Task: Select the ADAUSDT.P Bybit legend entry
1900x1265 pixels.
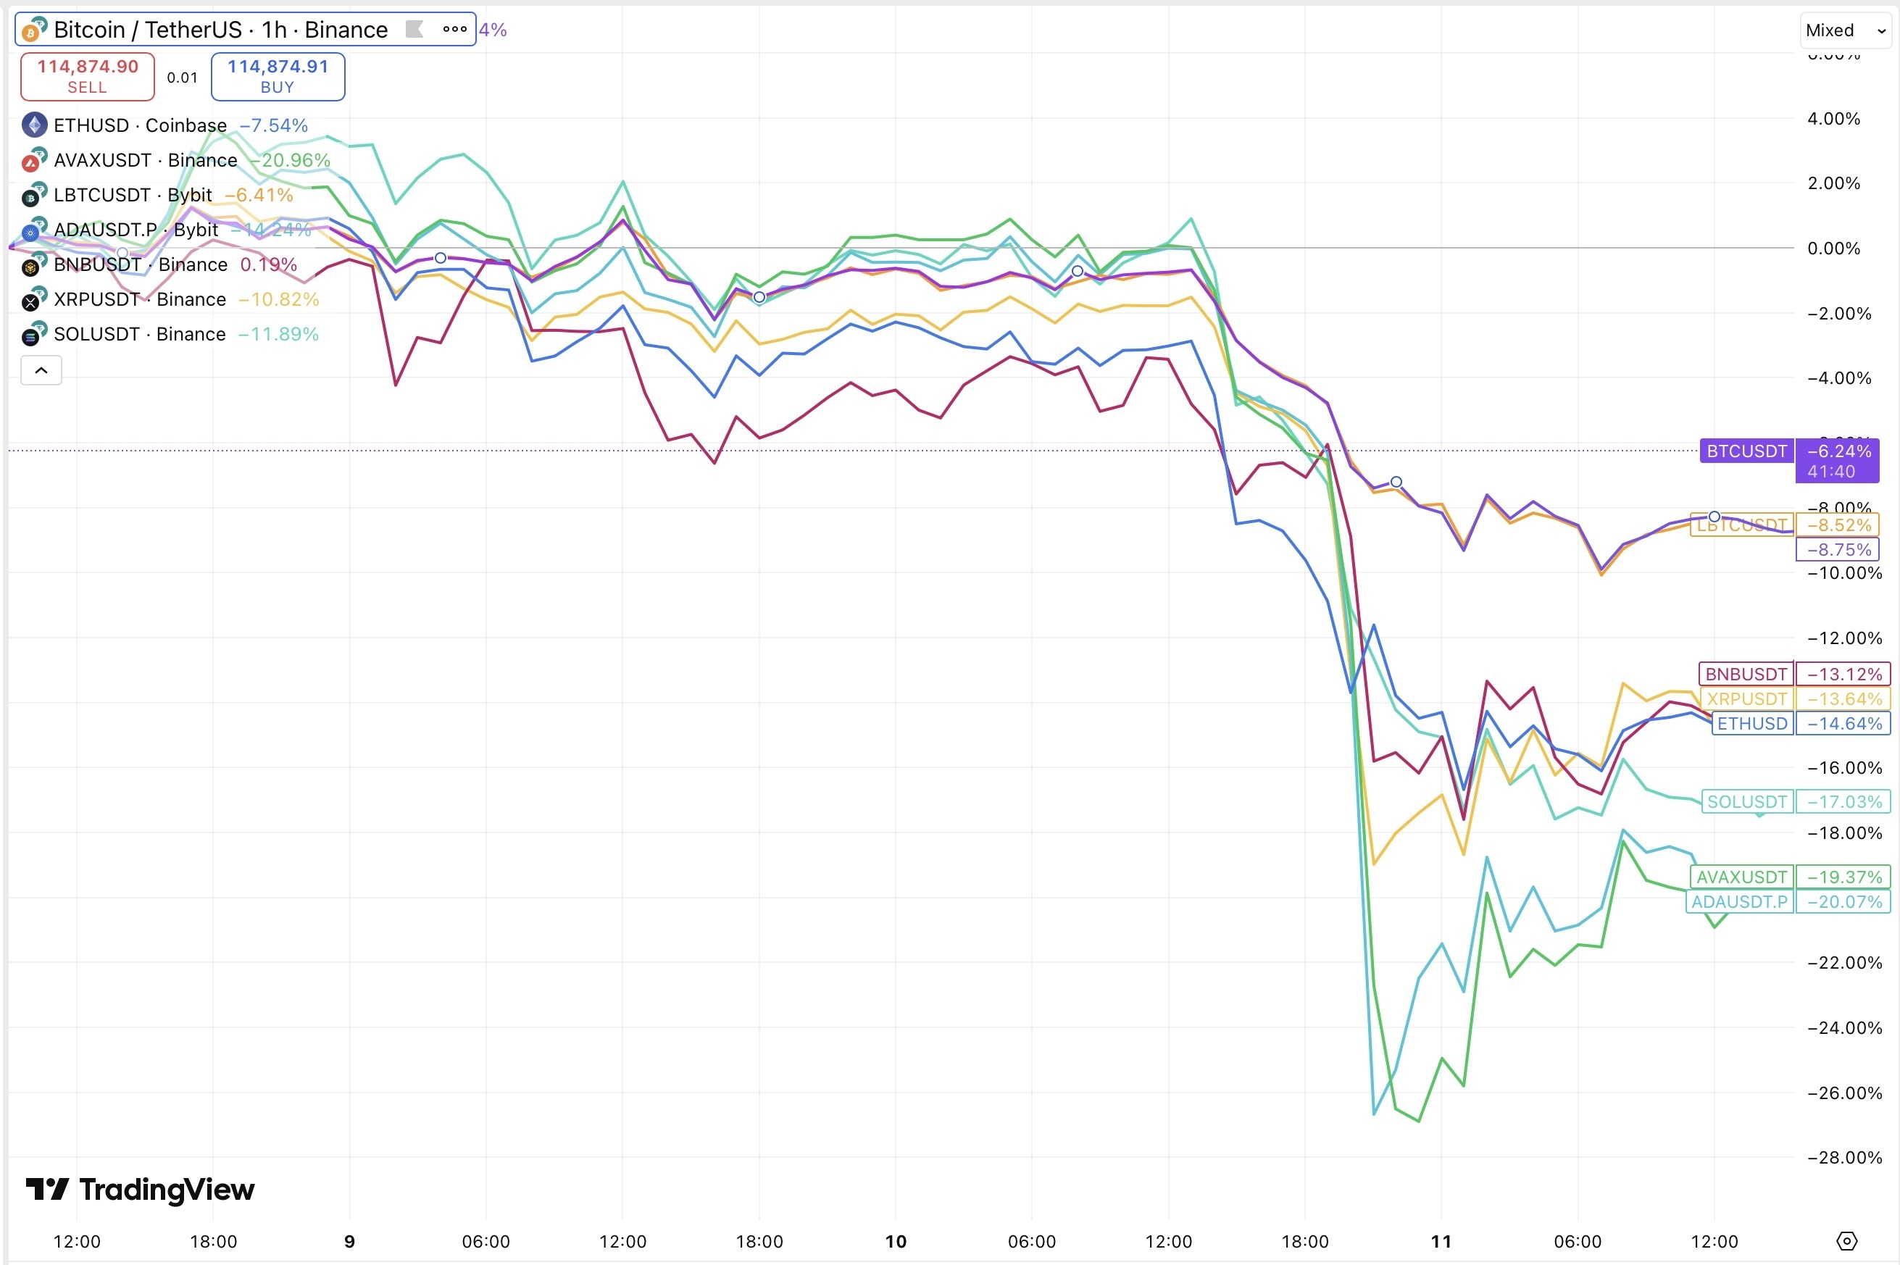Action: click(x=136, y=230)
